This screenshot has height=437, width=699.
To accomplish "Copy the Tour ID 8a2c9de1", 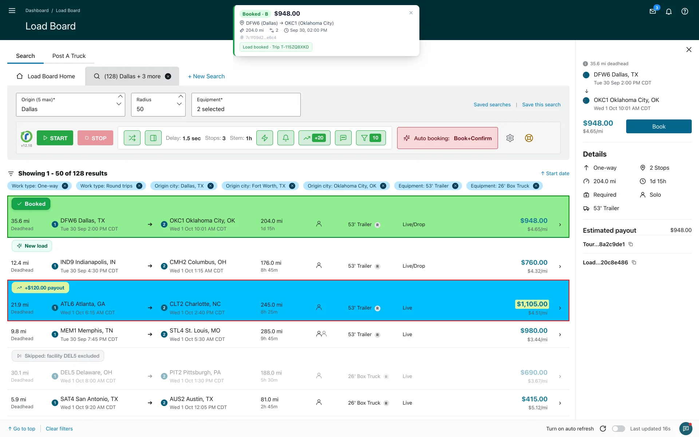I will point(631,244).
